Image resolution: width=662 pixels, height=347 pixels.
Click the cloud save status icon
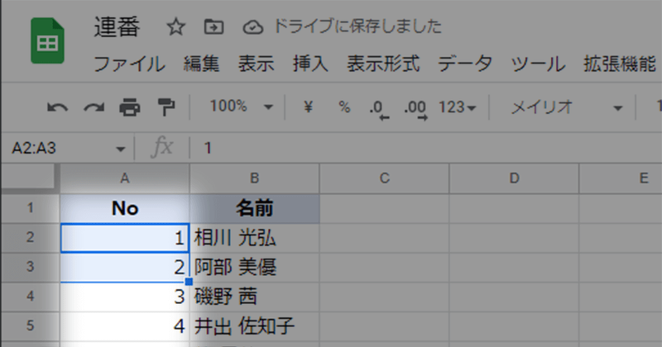pyautogui.click(x=252, y=27)
